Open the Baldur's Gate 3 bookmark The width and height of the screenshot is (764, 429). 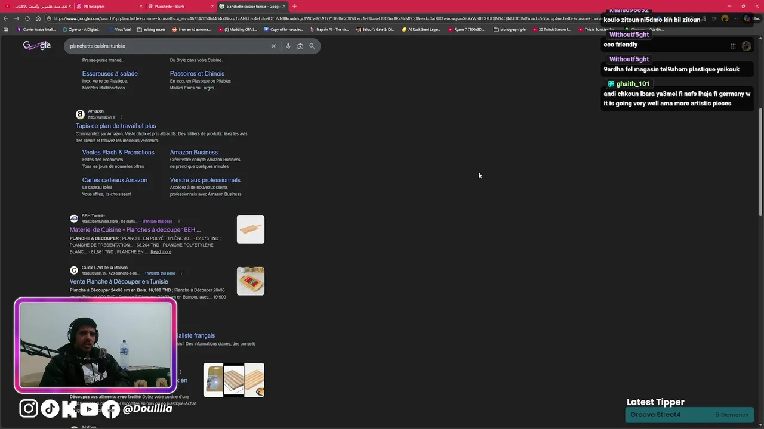tap(376, 29)
